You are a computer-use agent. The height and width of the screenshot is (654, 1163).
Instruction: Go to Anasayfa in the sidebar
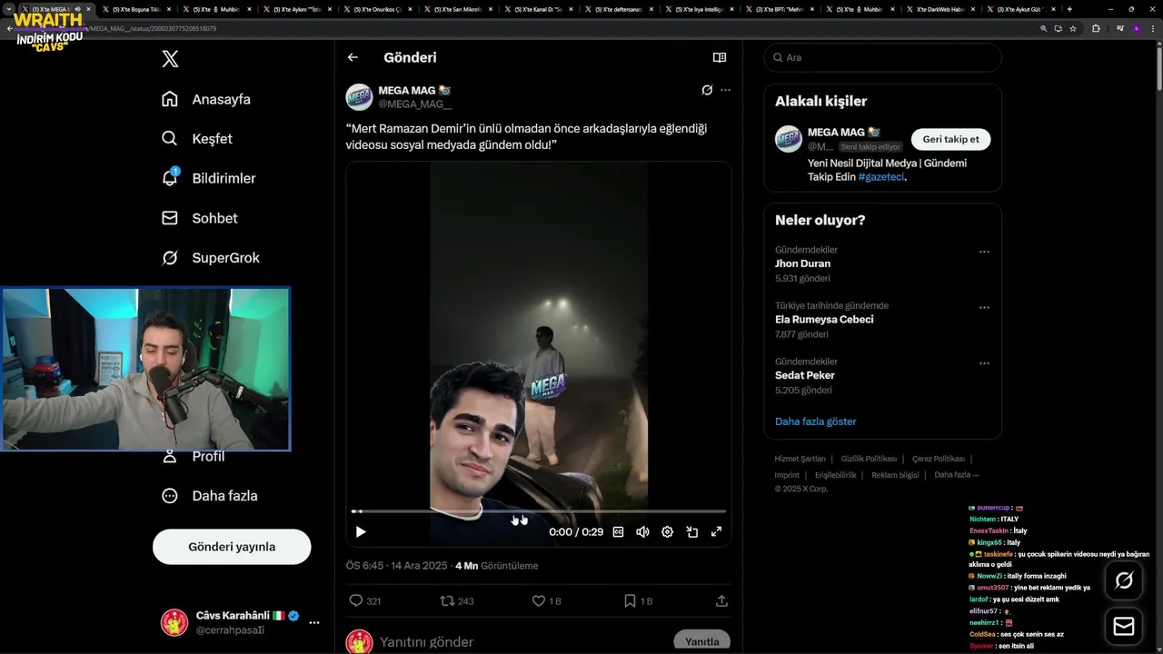[x=207, y=99]
